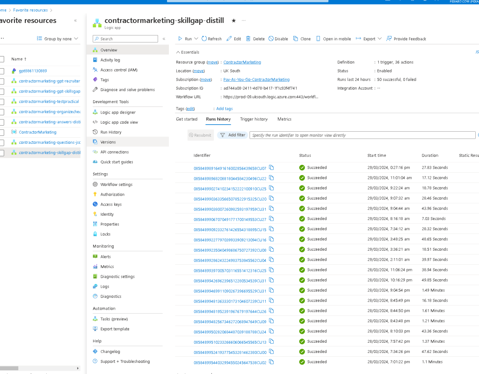Open Access keys
Image resolution: width=479 pixels, height=374 pixels.
coord(111,204)
